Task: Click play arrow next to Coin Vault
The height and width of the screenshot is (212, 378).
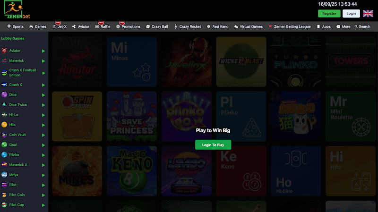Action: [x=43, y=135]
